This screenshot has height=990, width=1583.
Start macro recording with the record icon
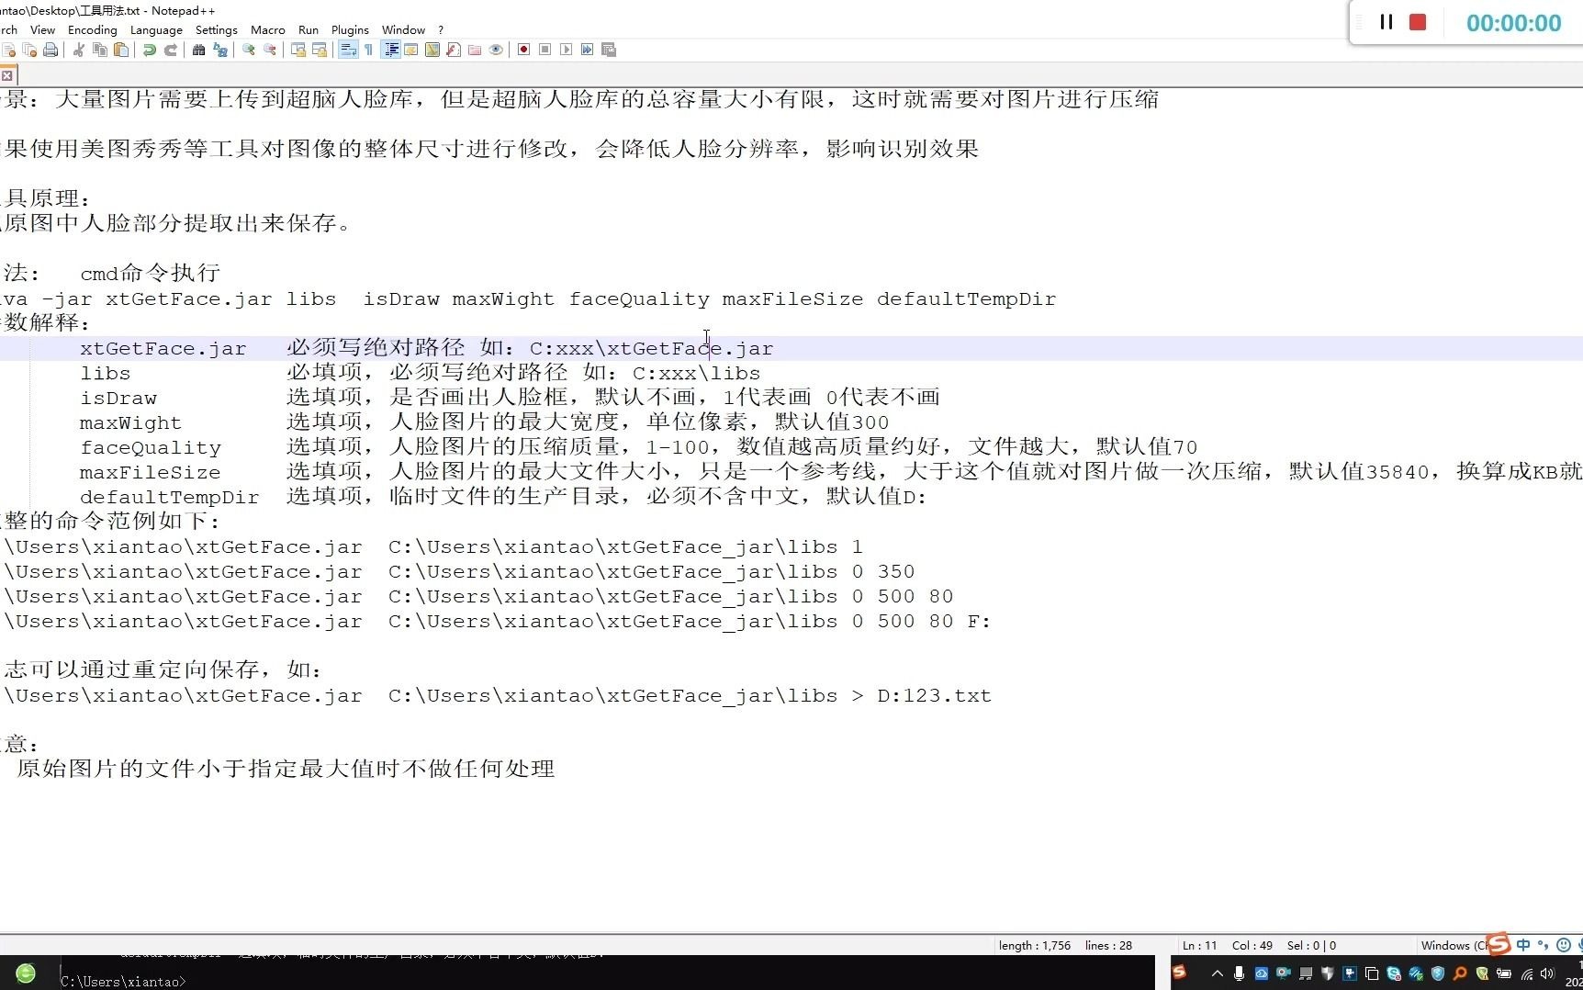[523, 50]
